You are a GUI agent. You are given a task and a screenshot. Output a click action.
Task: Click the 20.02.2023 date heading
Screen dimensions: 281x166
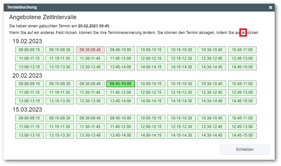click(x=27, y=76)
